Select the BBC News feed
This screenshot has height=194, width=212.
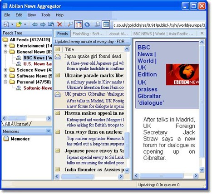38,58
